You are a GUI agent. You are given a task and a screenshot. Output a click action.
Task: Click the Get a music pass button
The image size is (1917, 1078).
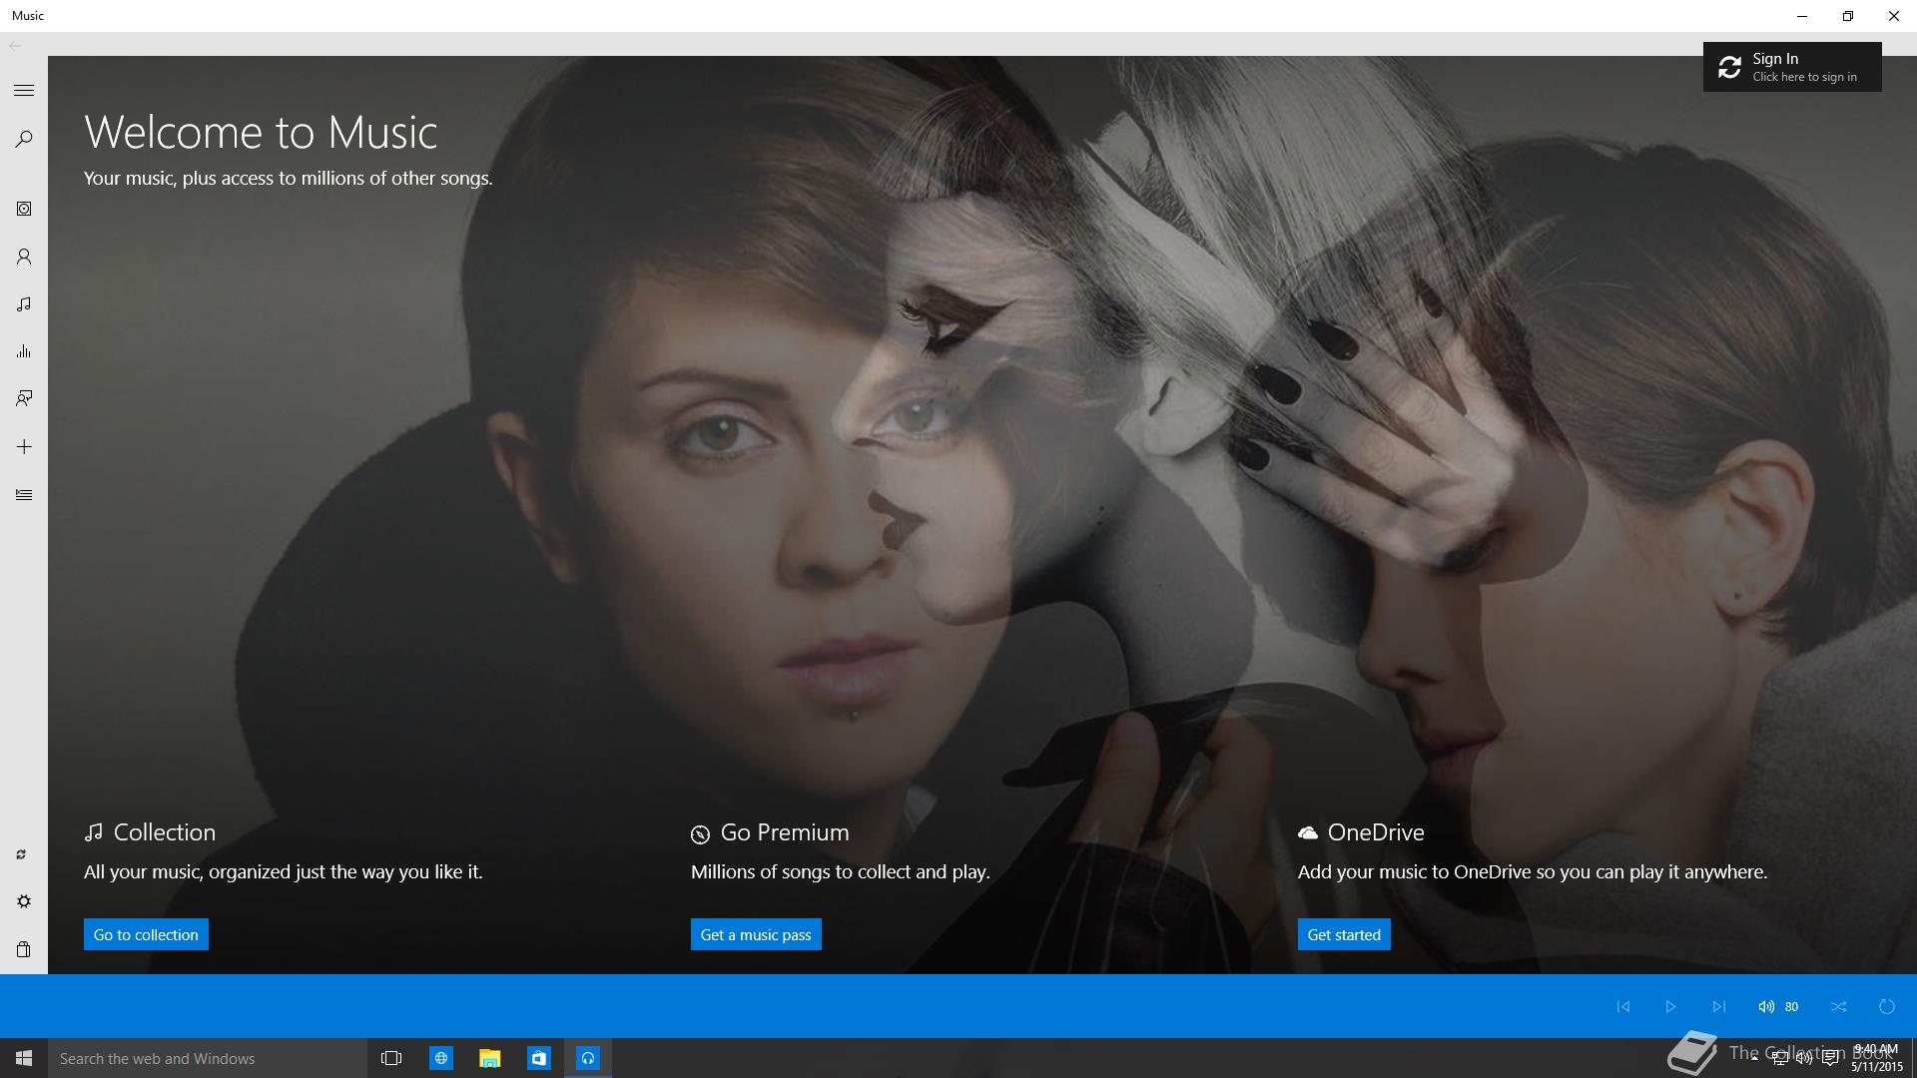(x=756, y=934)
